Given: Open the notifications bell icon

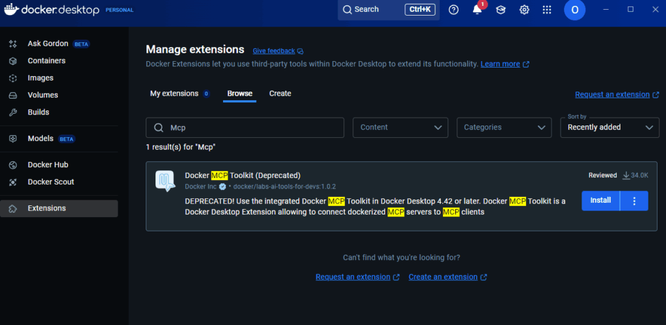Looking at the screenshot, I should [x=477, y=10].
